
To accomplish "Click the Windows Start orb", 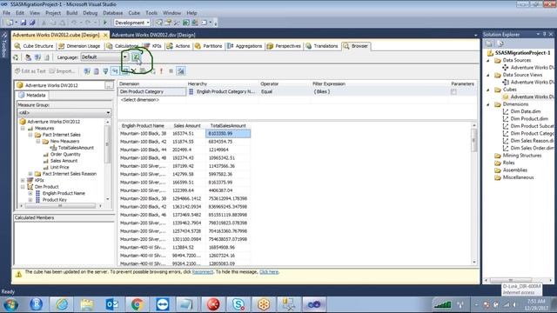I will pos(10,304).
